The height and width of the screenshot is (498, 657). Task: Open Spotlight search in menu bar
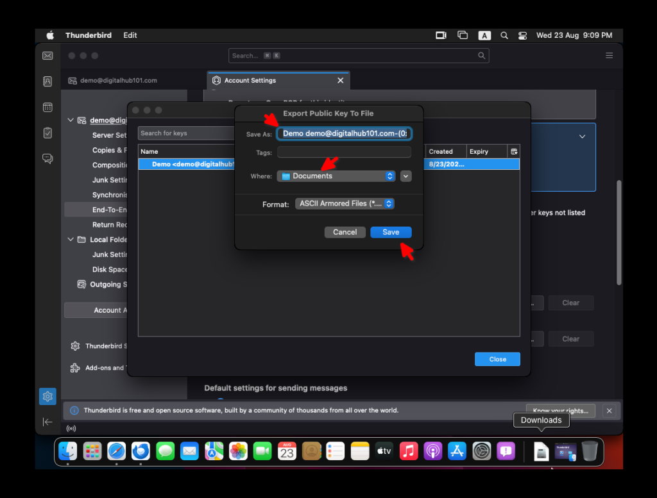(x=504, y=36)
